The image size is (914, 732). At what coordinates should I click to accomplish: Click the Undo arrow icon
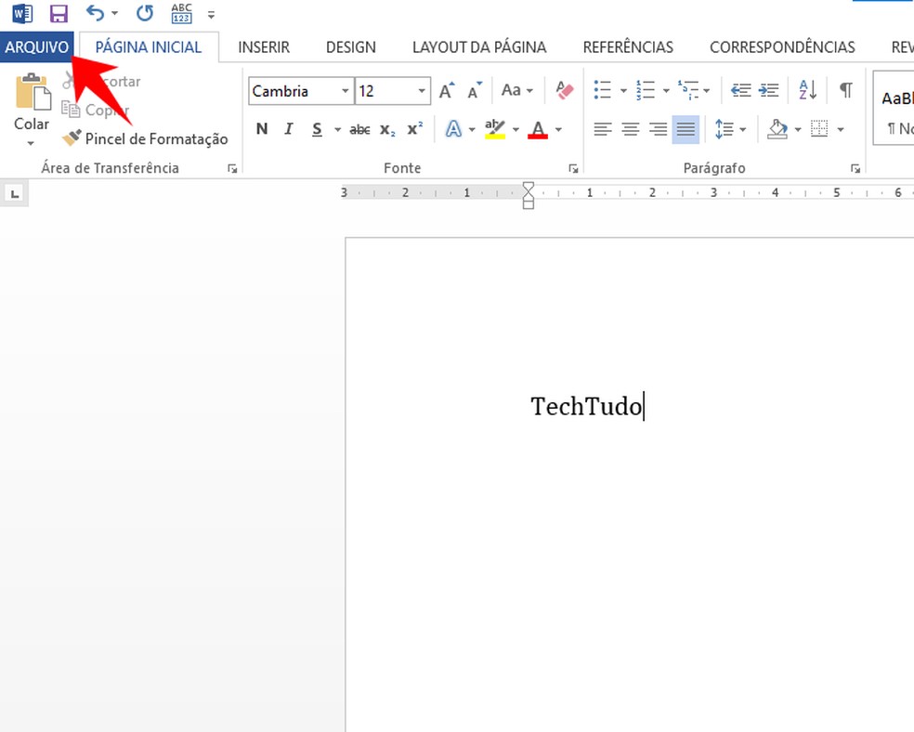point(95,14)
